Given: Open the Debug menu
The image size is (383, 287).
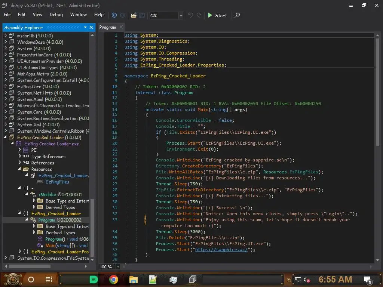Looking at the screenshot, I should click(x=56, y=15).
